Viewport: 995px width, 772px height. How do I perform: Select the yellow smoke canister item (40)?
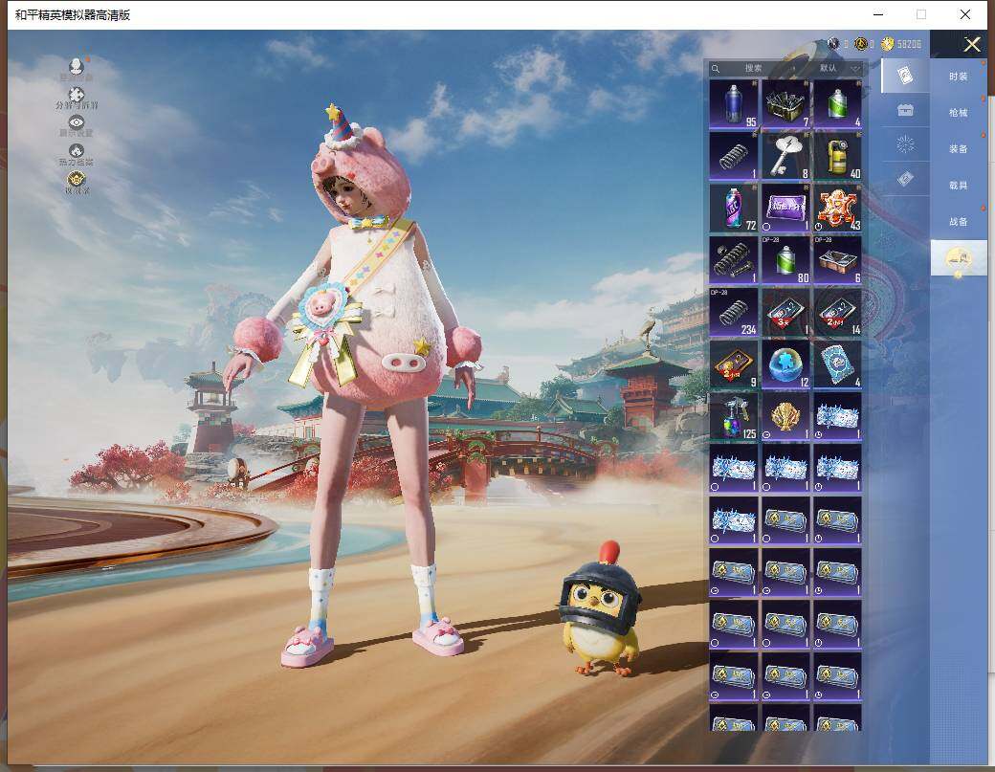(838, 156)
